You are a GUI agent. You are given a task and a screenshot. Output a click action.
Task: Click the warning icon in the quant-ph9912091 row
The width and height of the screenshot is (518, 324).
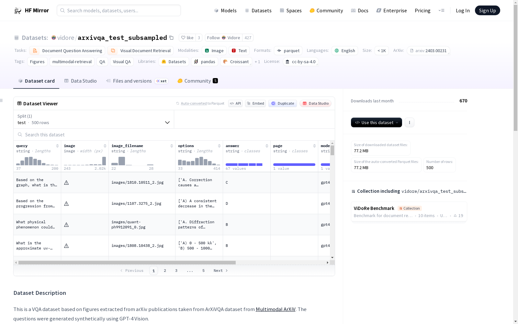tap(66, 225)
